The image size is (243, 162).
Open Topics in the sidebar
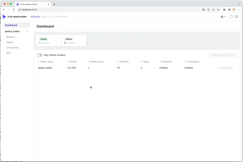tap(10, 42)
